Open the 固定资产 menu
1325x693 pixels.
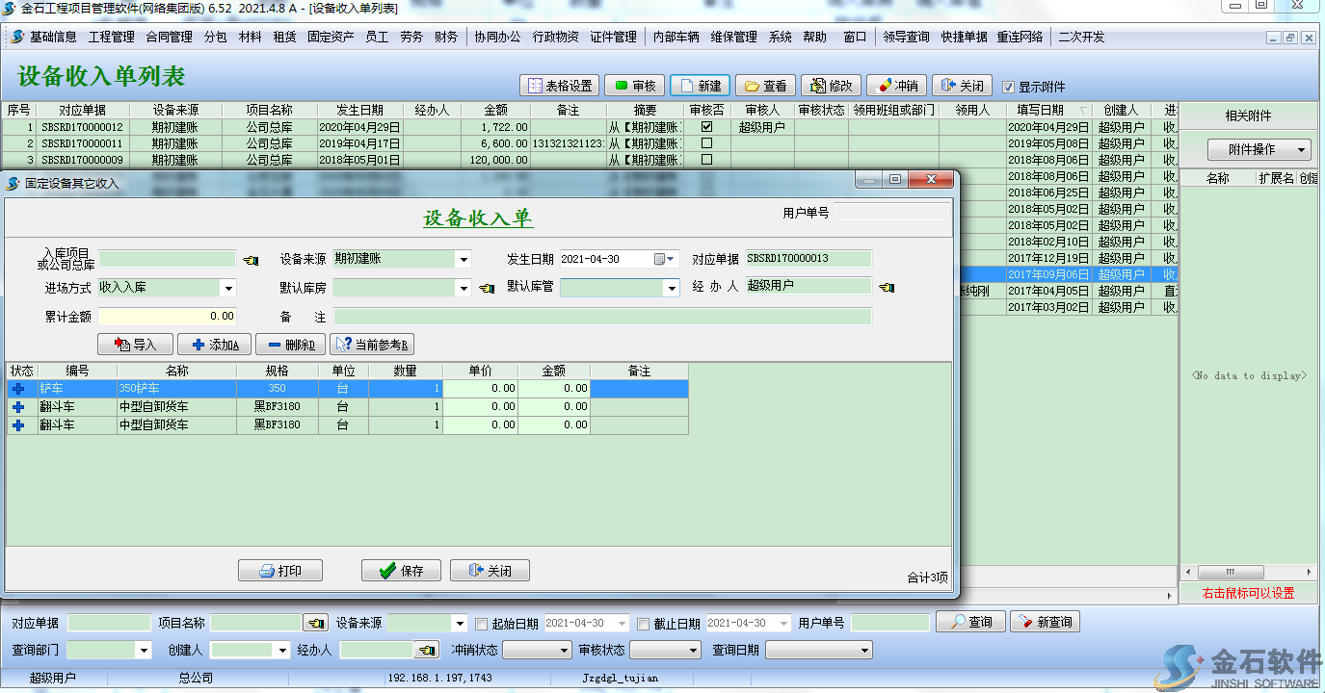(x=331, y=38)
